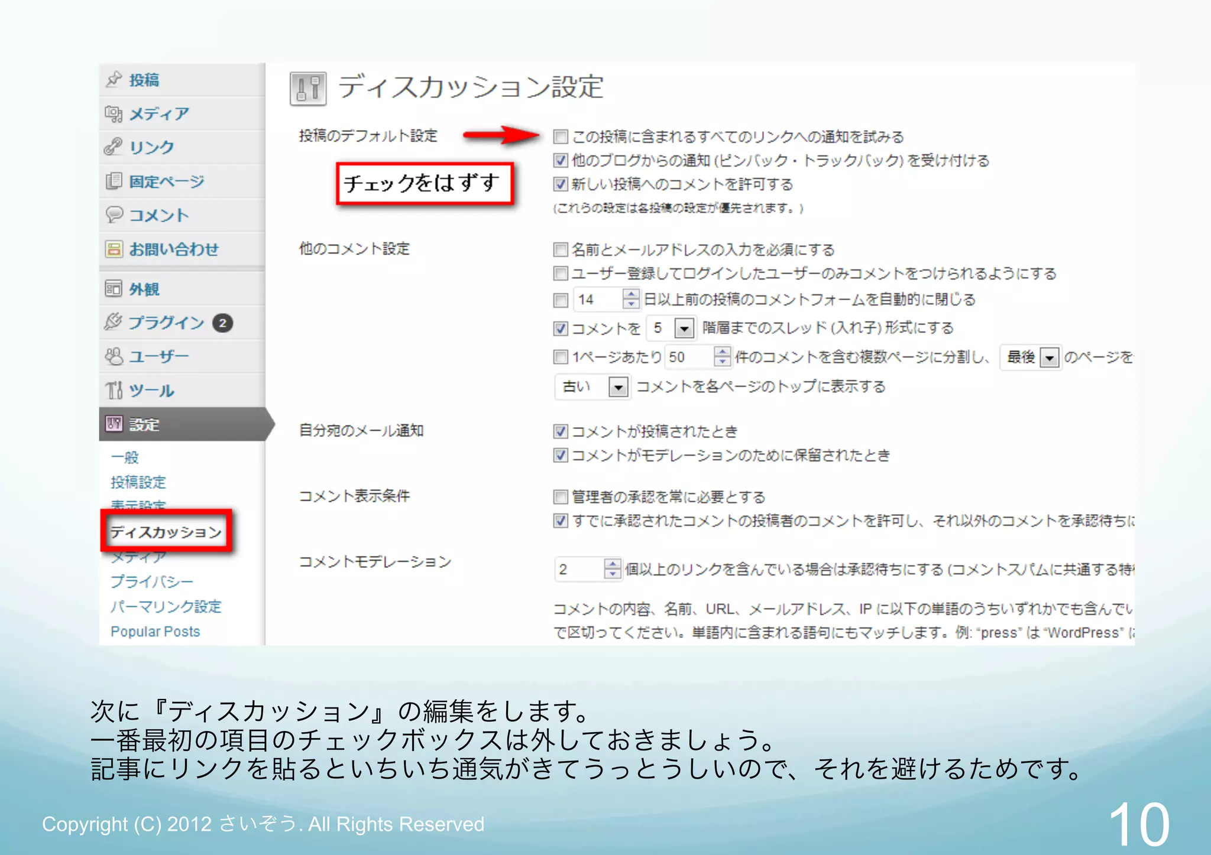Go to 投稿設定 submenu
1211x855 pixels.
tap(138, 482)
